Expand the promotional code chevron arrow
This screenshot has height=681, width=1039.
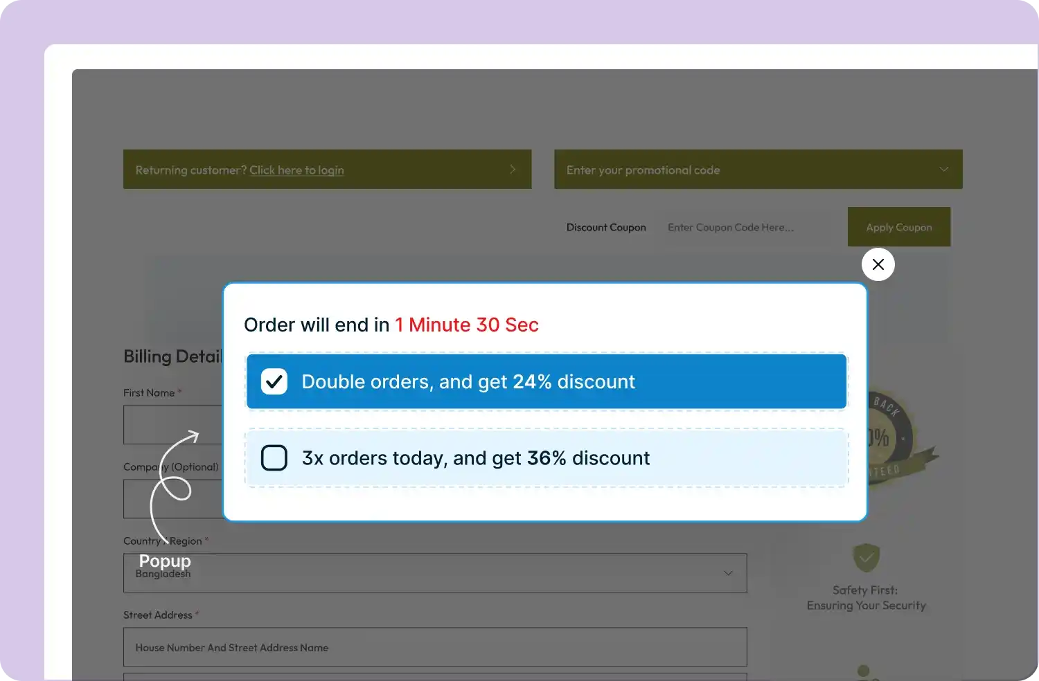pyautogui.click(x=943, y=170)
